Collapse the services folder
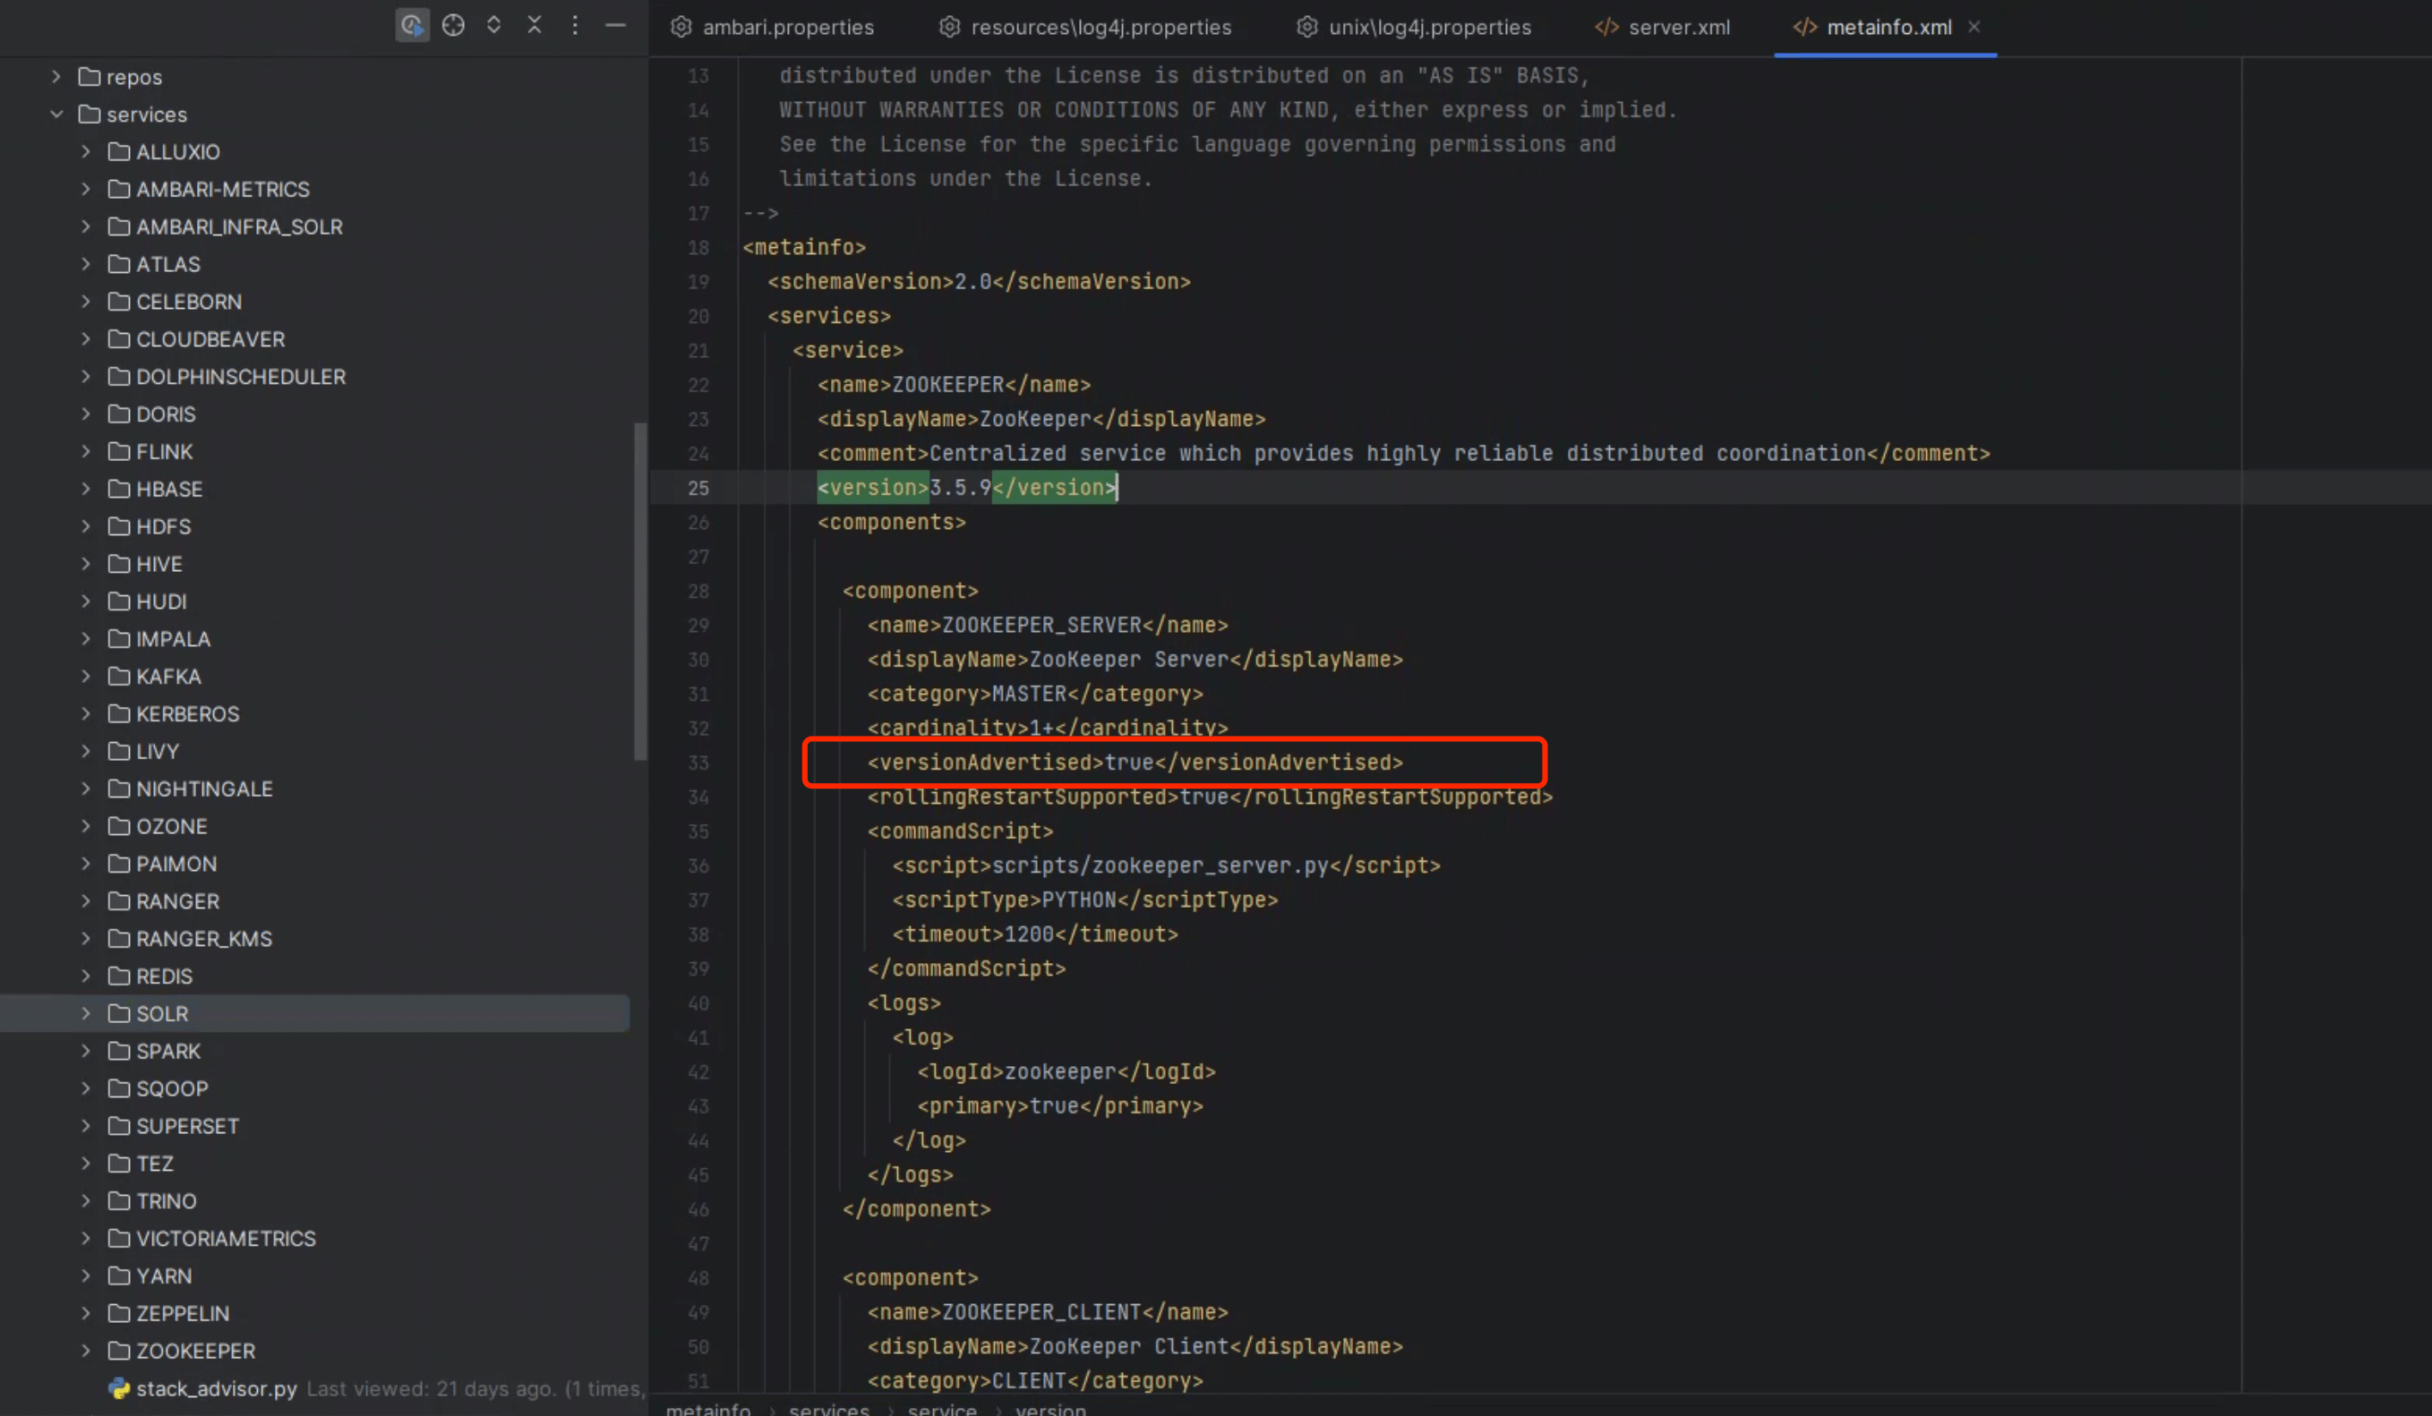Screen dimensions: 2432x1416 [56, 114]
